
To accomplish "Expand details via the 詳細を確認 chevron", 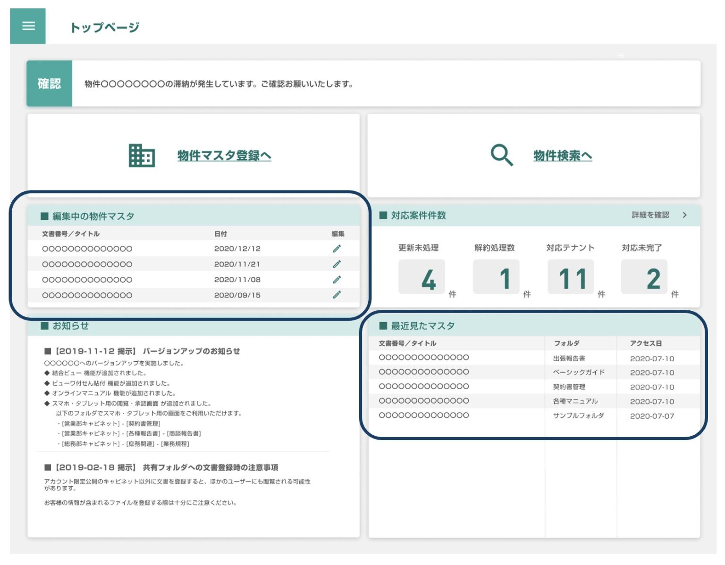I will pos(684,215).
